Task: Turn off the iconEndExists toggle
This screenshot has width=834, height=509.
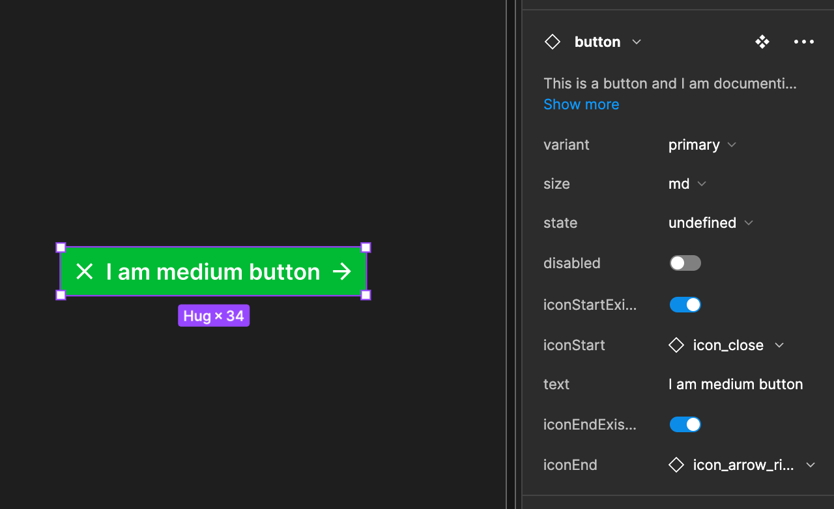Action: [685, 424]
